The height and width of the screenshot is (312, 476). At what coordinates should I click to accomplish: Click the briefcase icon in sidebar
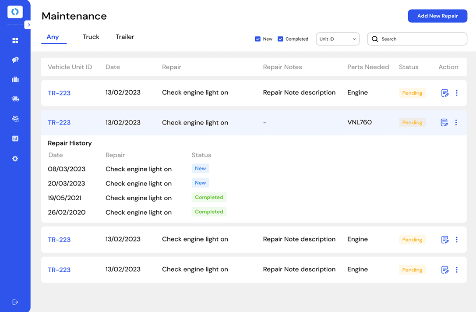pyautogui.click(x=15, y=80)
